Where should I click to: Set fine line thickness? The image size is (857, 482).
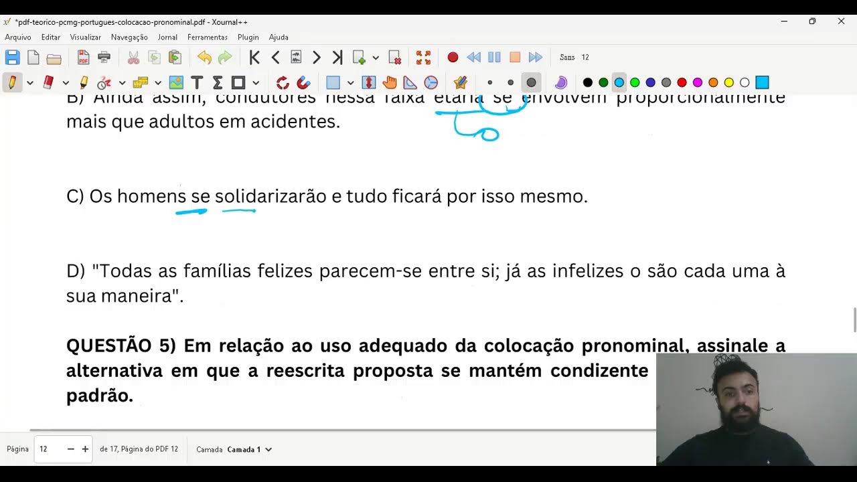coord(489,82)
